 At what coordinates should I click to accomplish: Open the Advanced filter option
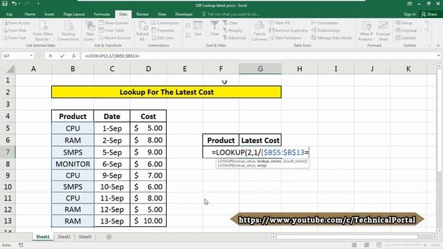point(234,37)
